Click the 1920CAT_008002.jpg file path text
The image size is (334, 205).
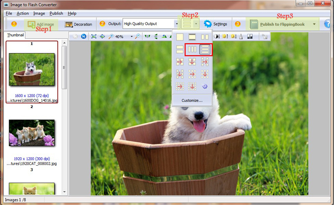pos(32,164)
